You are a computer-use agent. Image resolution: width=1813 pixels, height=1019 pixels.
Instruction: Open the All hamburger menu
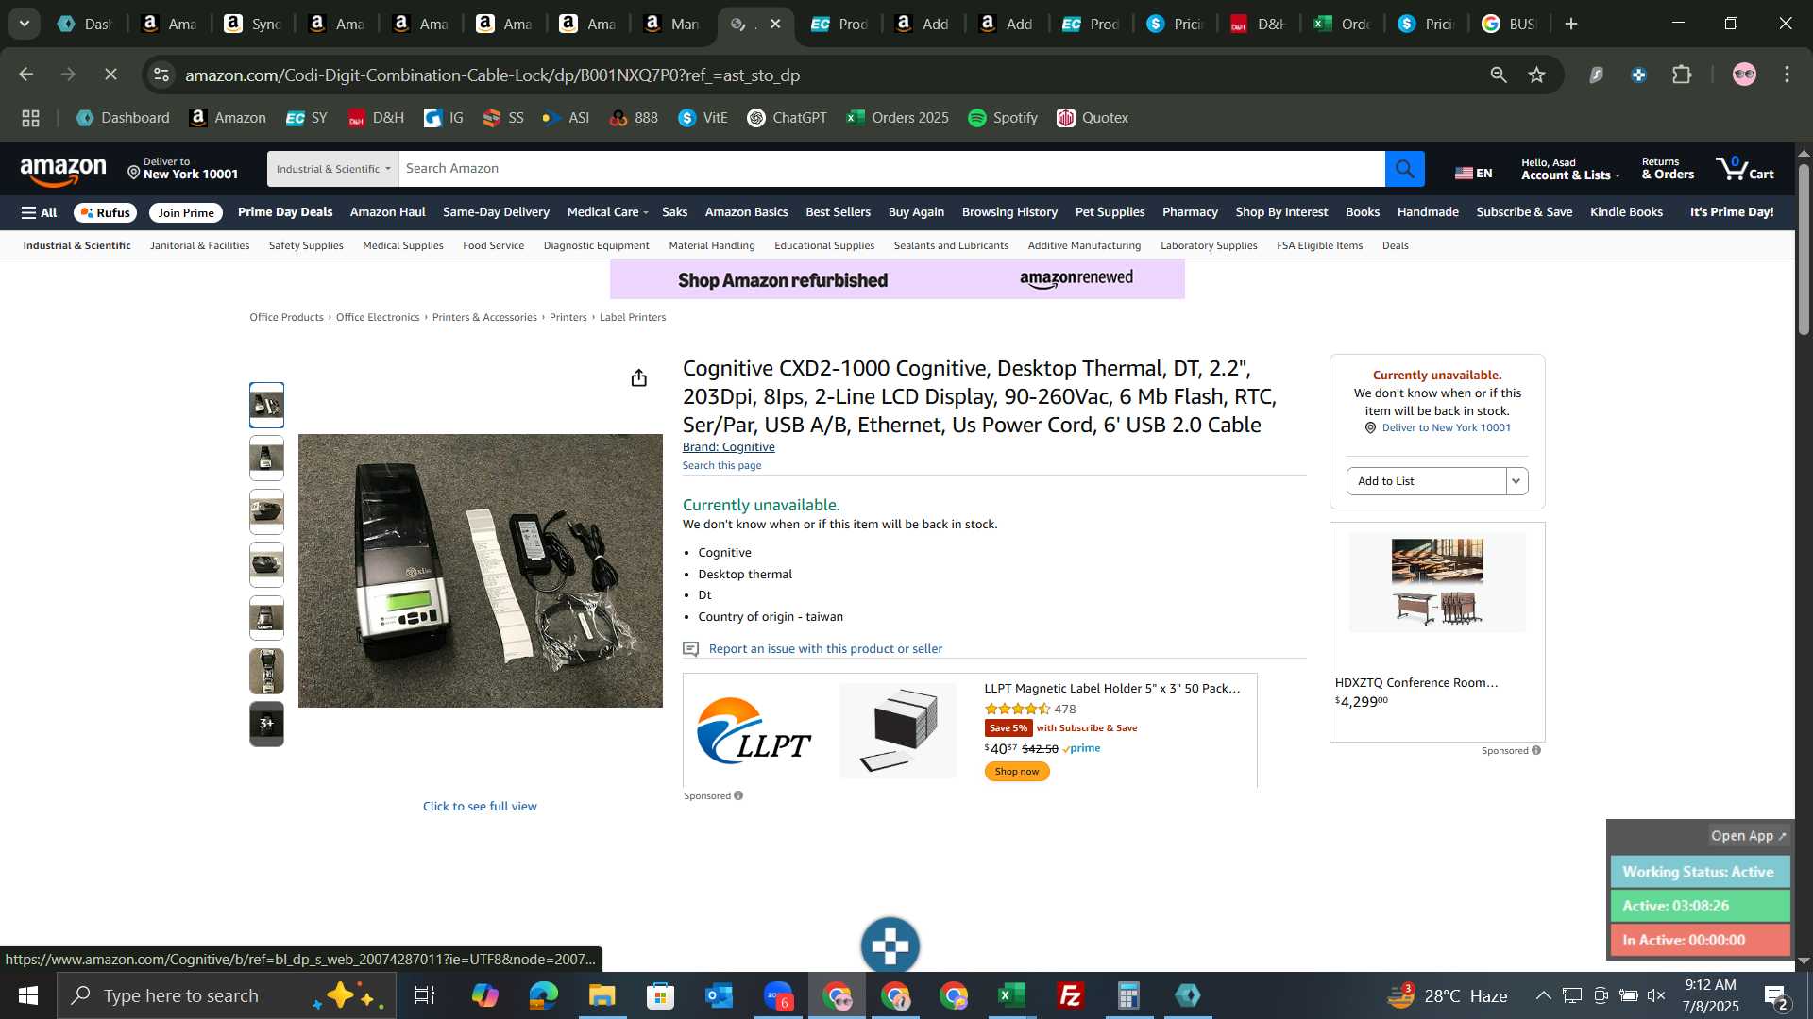[39, 212]
